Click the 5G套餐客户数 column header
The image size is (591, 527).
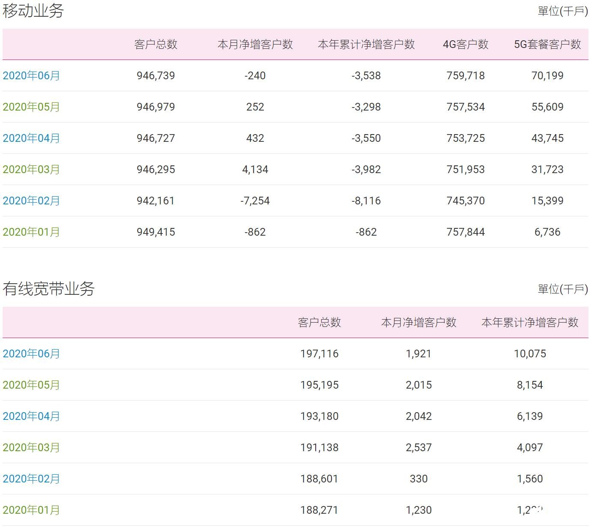click(548, 44)
